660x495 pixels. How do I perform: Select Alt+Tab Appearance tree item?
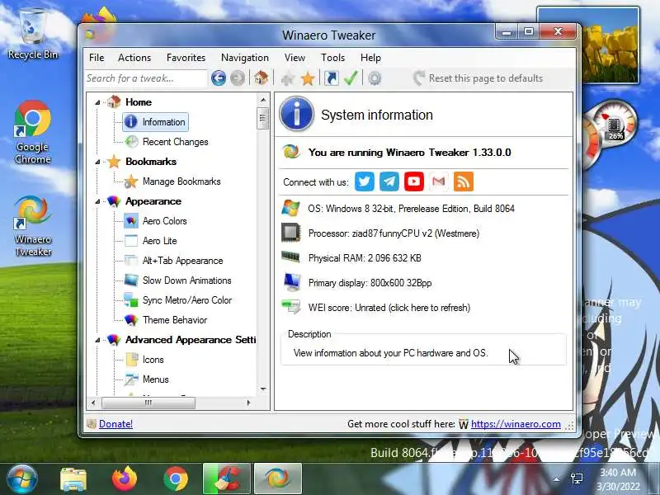click(x=174, y=261)
